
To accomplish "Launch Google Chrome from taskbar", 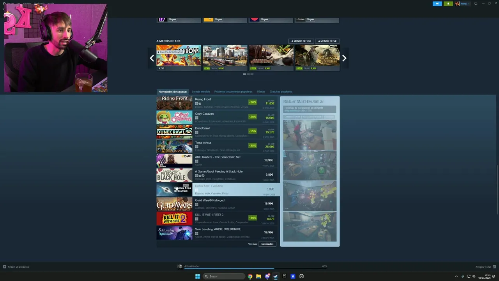I will [x=250, y=276].
